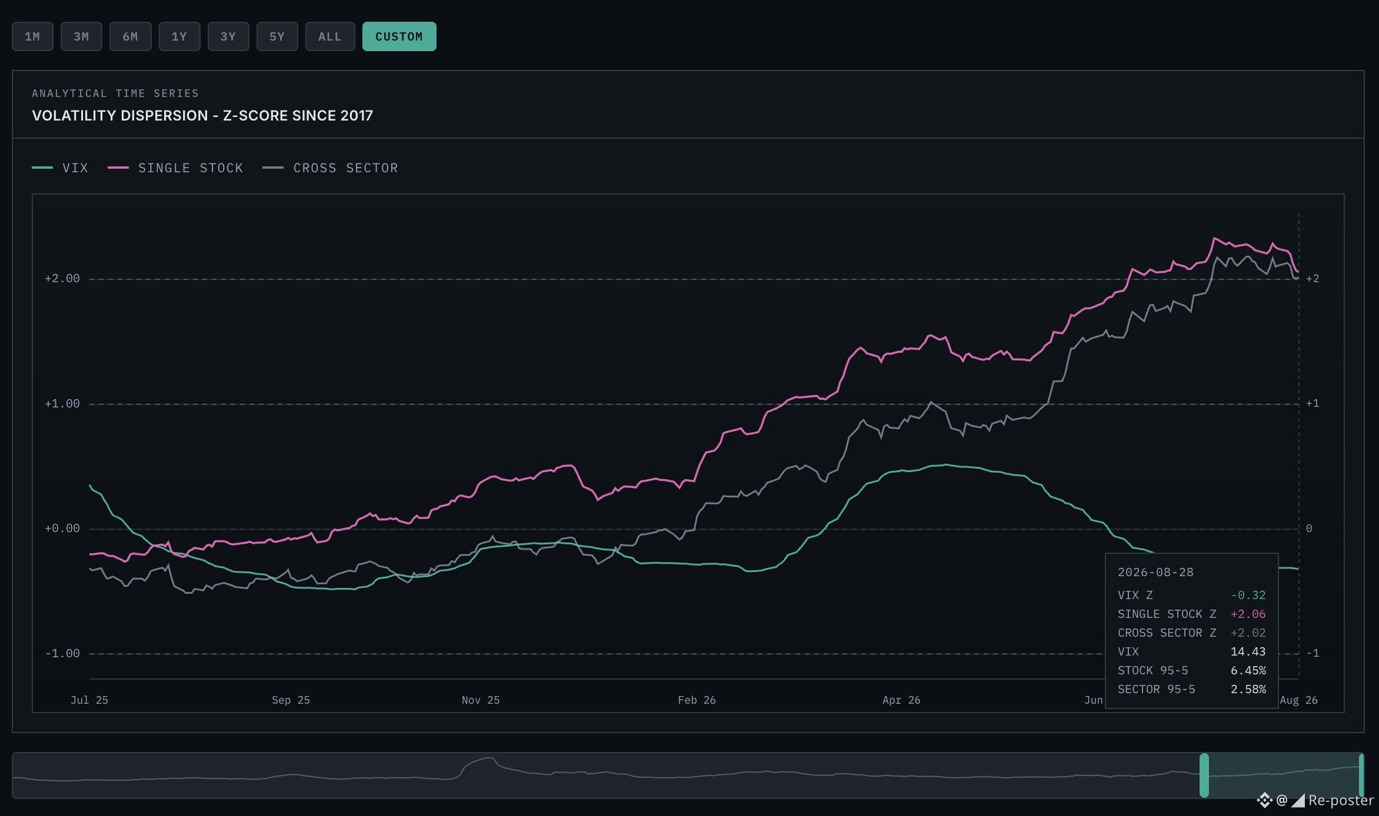
Task: Click the chart title Volatility Dispersion
Action: 202,116
